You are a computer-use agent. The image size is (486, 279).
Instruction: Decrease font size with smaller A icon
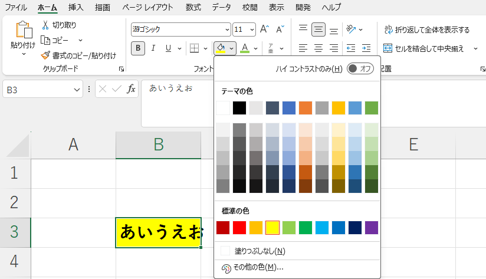click(x=280, y=29)
